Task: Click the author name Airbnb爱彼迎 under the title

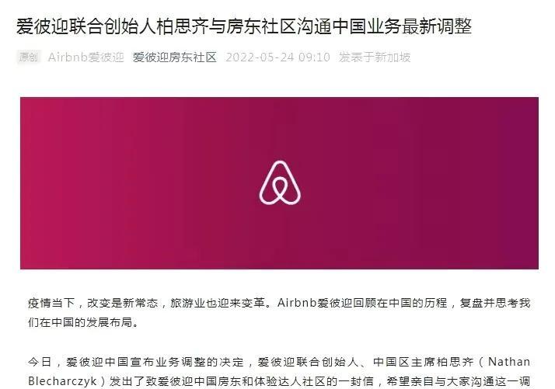Action: 86,57
